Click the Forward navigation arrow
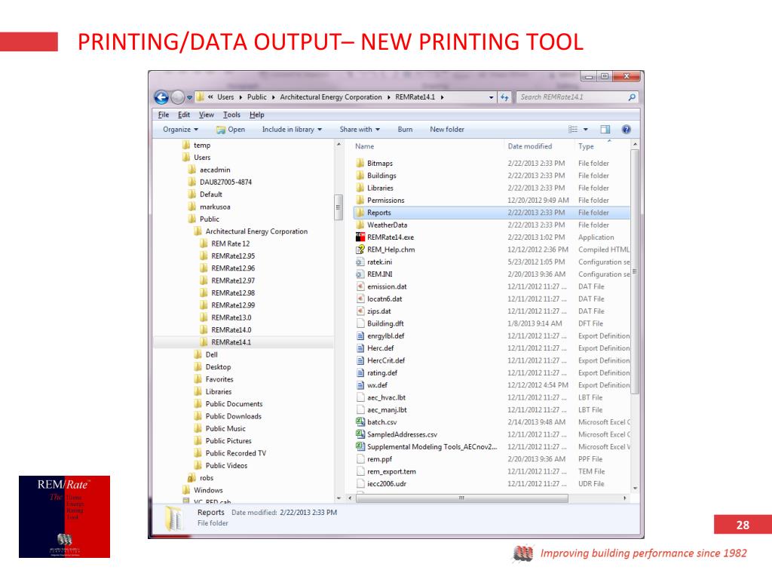Viewport: 772px width, 579px height. pos(177,97)
